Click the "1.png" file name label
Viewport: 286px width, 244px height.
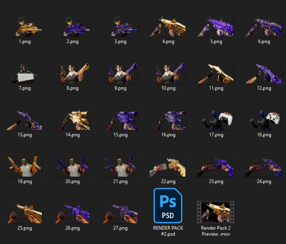tap(25, 41)
